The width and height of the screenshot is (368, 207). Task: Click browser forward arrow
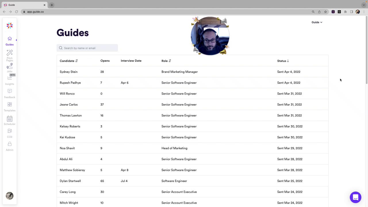click(x=10, y=12)
